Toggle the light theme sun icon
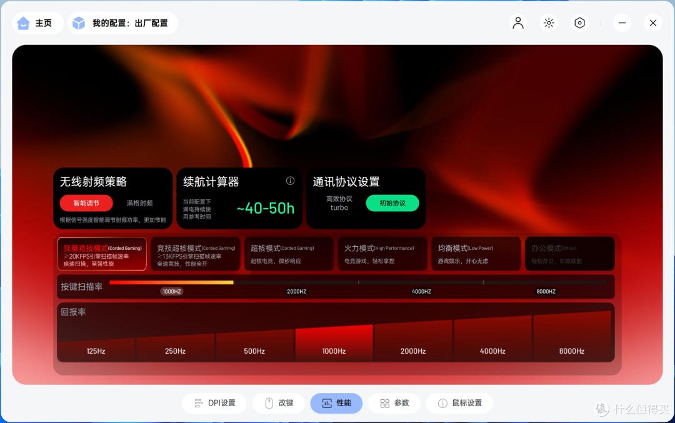 click(x=549, y=23)
